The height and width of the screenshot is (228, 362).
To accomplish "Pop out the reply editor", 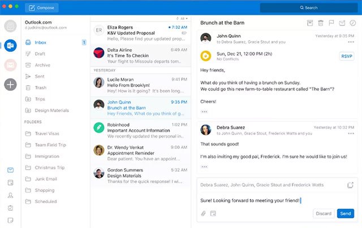I will (x=350, y=185).
